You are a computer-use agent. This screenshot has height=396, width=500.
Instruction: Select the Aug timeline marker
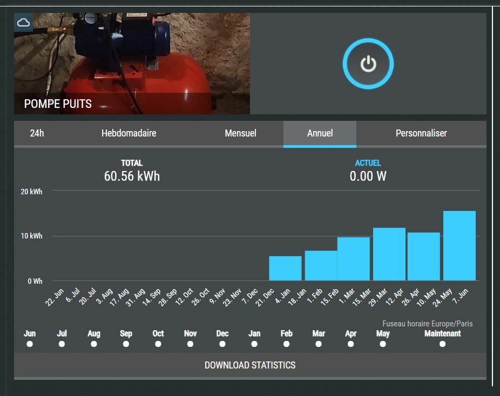94,344
